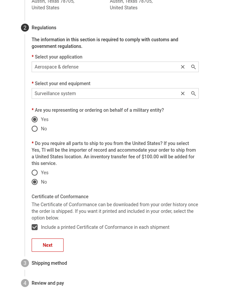Screen dimensions: 245x299
Task: Open the Select your application dropdown
Action: tap(105, 67)
